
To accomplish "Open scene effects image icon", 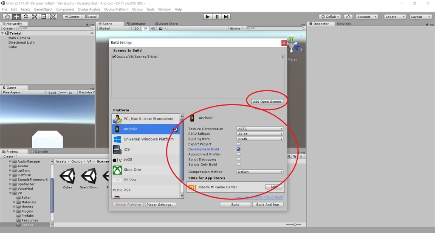I will tap(160, 28).
